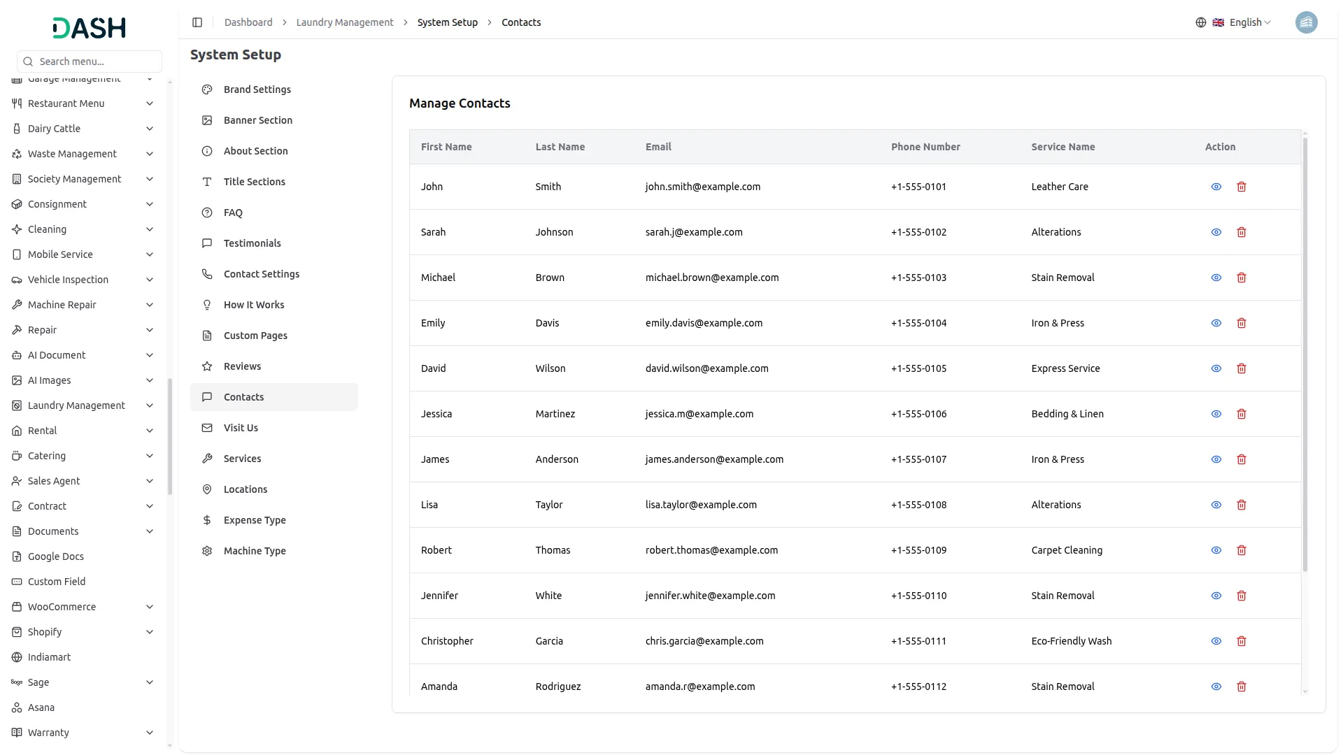Screen dimensions: 1343x755
Task: Delete Sarah Johnson's contact entry
Action: click(x=1242, y=232)
